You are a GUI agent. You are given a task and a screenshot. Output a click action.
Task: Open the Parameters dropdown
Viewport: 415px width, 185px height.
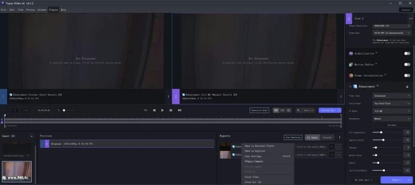click(x=392, y=119)
